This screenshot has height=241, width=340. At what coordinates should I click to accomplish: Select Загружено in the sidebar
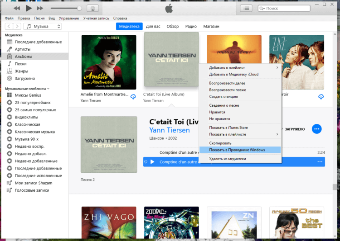[x=35, y=79]
